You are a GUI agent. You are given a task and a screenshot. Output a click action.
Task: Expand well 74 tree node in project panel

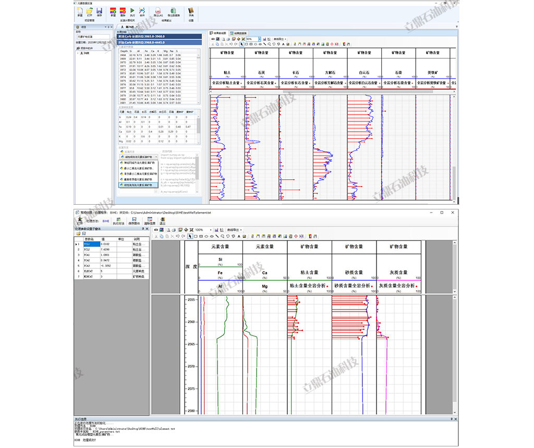coord(78,53)
